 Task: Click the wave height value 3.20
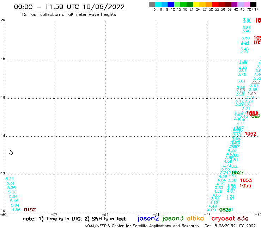pyautogui.click(x=249, y=101)
